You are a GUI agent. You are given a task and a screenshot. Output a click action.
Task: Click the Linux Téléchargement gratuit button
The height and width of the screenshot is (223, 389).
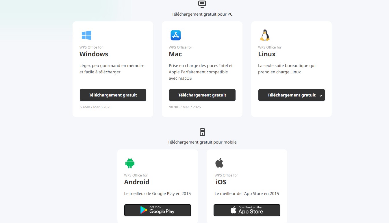(x=292, y=95)
